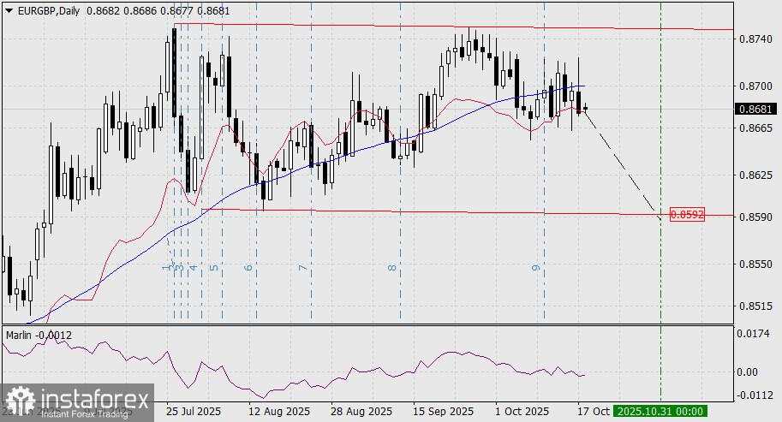
Task: Click the EURGBP,Daily chart title
Action: 48,10
